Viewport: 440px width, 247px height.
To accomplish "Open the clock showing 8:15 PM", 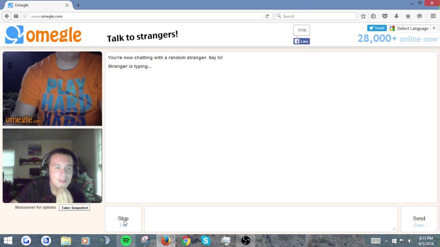I will [x=426, y=241].
